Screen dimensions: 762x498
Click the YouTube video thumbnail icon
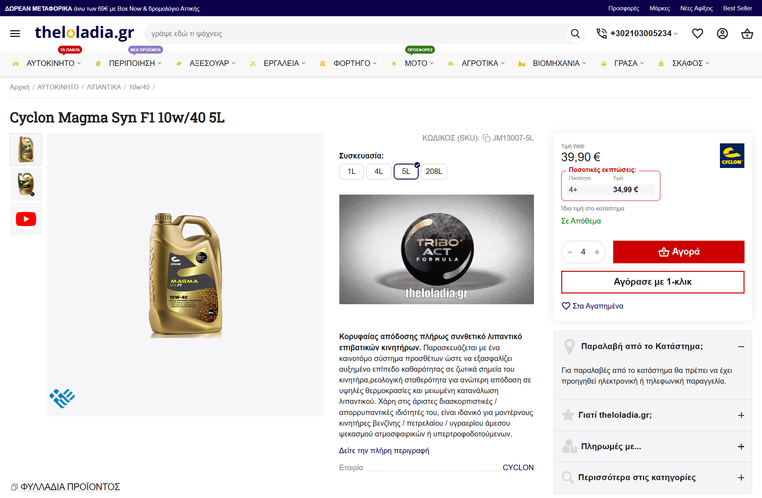26,219
